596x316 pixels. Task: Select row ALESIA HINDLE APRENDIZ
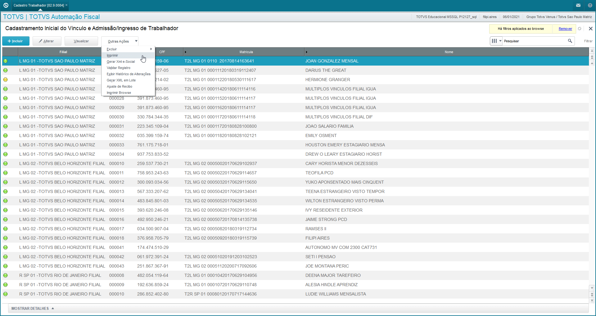(x=296, y=285)
